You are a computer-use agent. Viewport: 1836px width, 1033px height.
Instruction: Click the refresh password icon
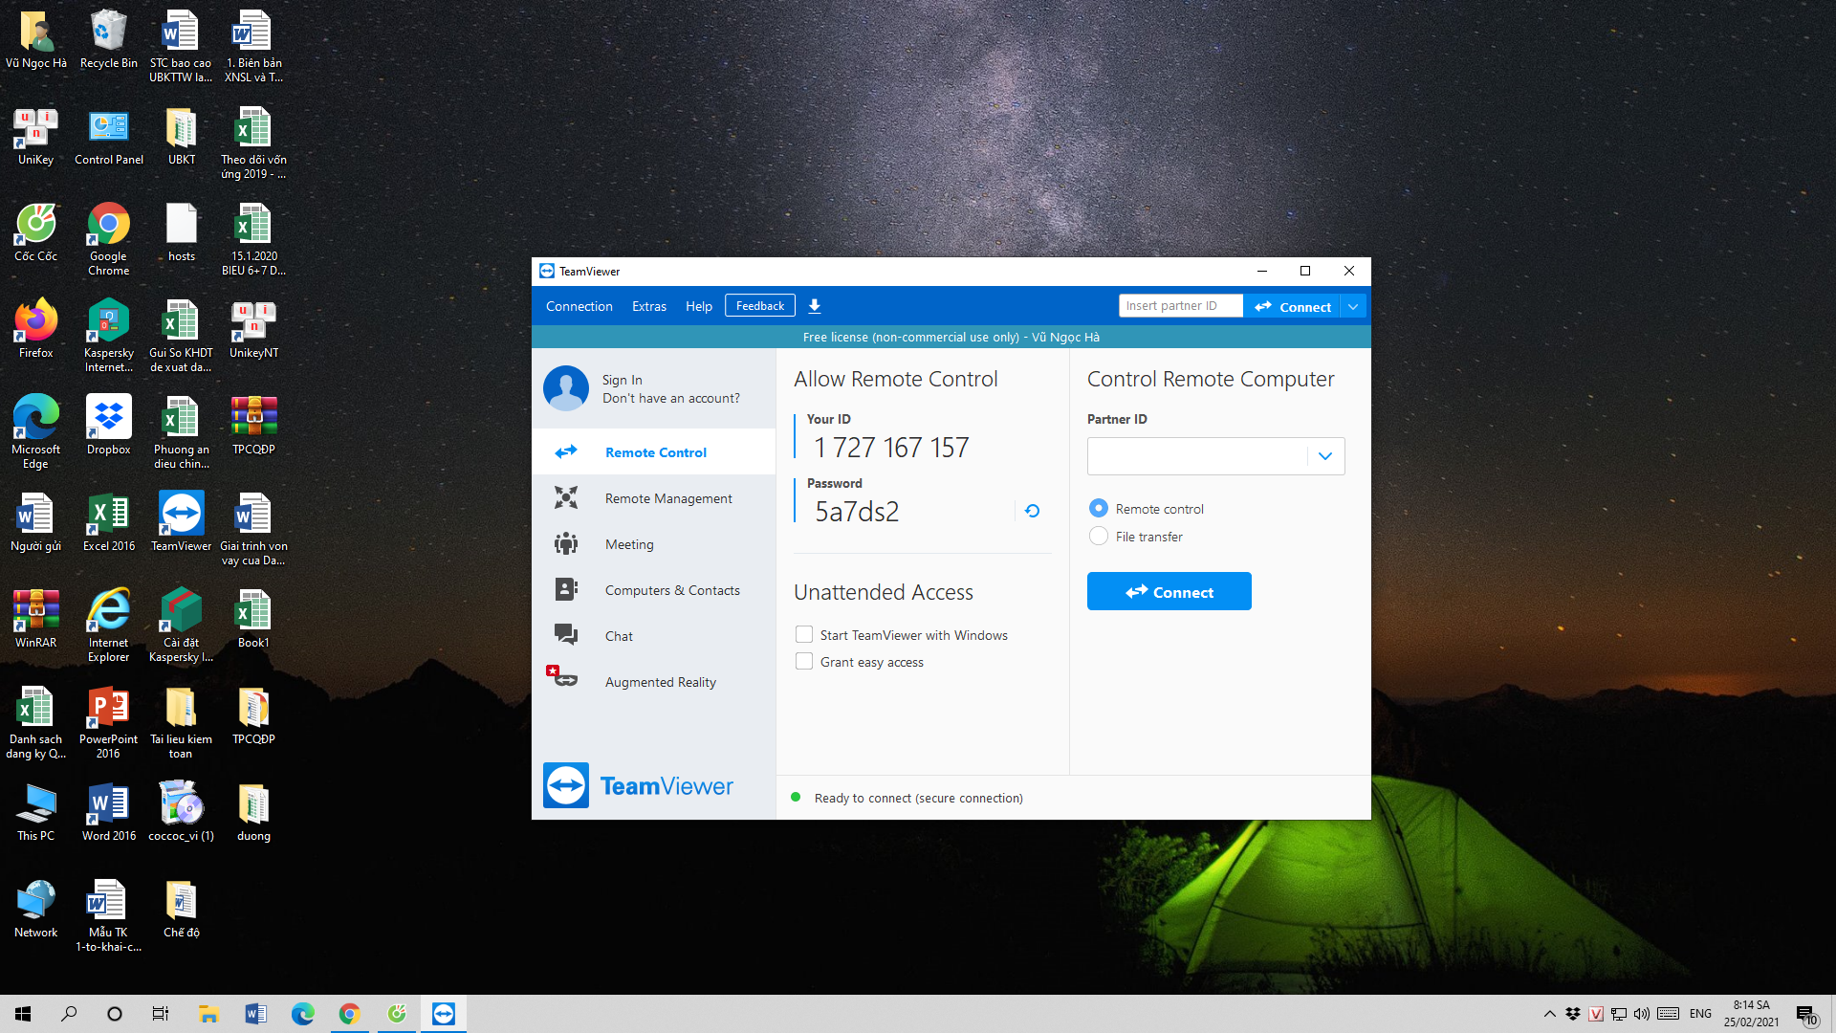pos(1032,511)
